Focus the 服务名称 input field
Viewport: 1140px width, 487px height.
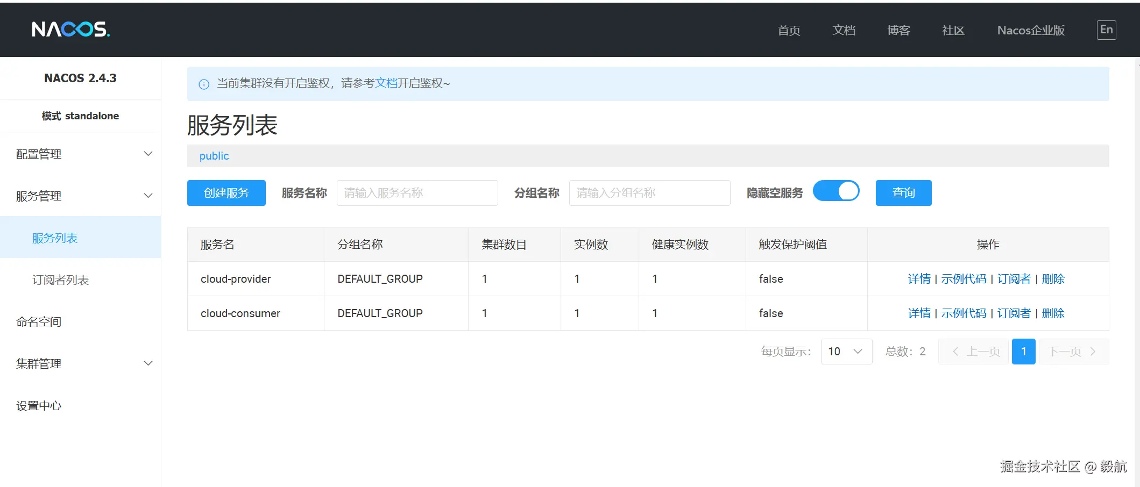click(x=417, y=193)
